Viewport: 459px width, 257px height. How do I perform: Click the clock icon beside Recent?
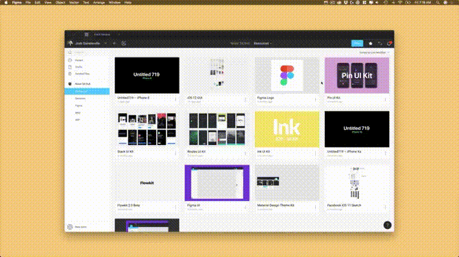[70, 60]
